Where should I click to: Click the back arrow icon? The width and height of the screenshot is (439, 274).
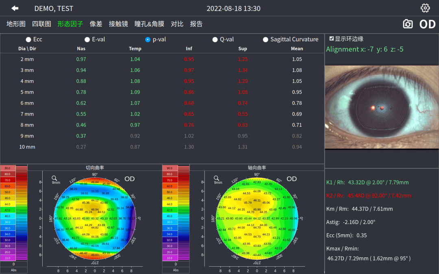15,8
